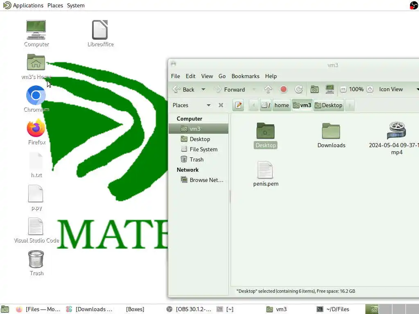This screenshot has width=419, height=314.
Task: Open the Computer location toolbar icon
Action: click(x=330, y=90)
